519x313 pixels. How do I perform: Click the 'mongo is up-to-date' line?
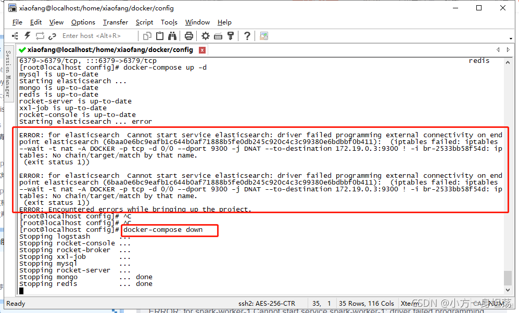tap(59, 88)
